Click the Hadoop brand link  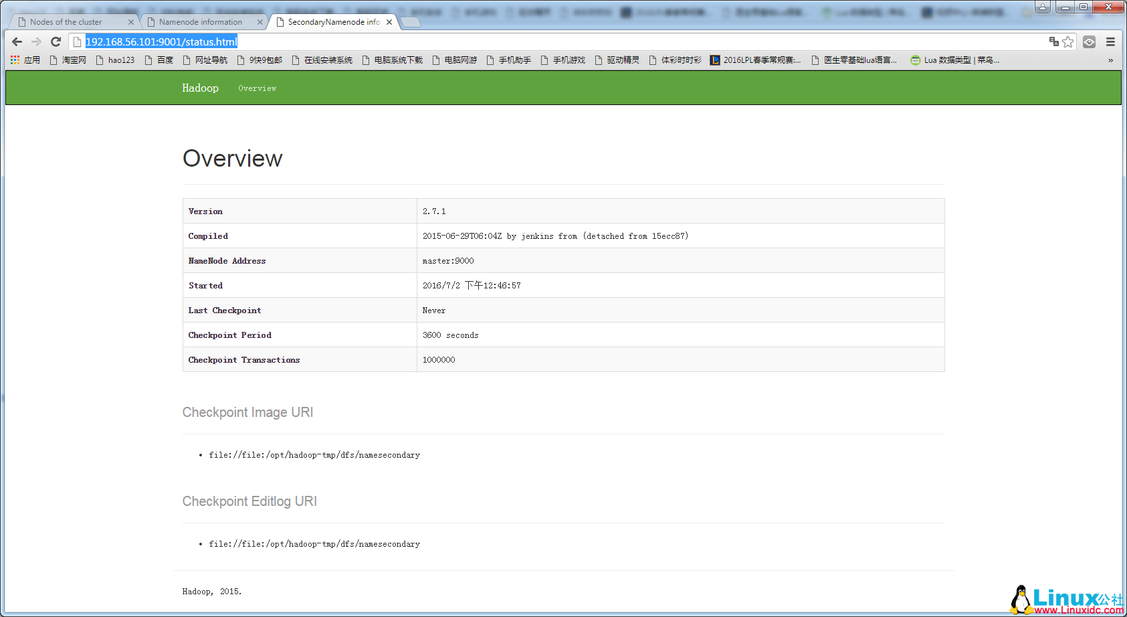pyautogui.click(x=199, y=88)
